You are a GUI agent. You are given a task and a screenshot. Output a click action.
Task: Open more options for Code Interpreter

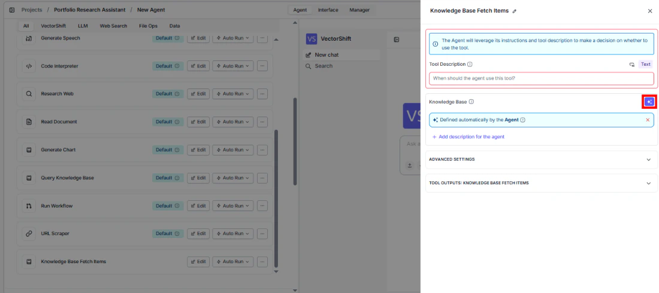pyautogui.click(x=262, y=66)
